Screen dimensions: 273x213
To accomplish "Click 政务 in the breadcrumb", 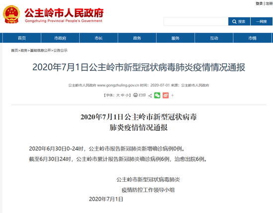I will point(24,51).
